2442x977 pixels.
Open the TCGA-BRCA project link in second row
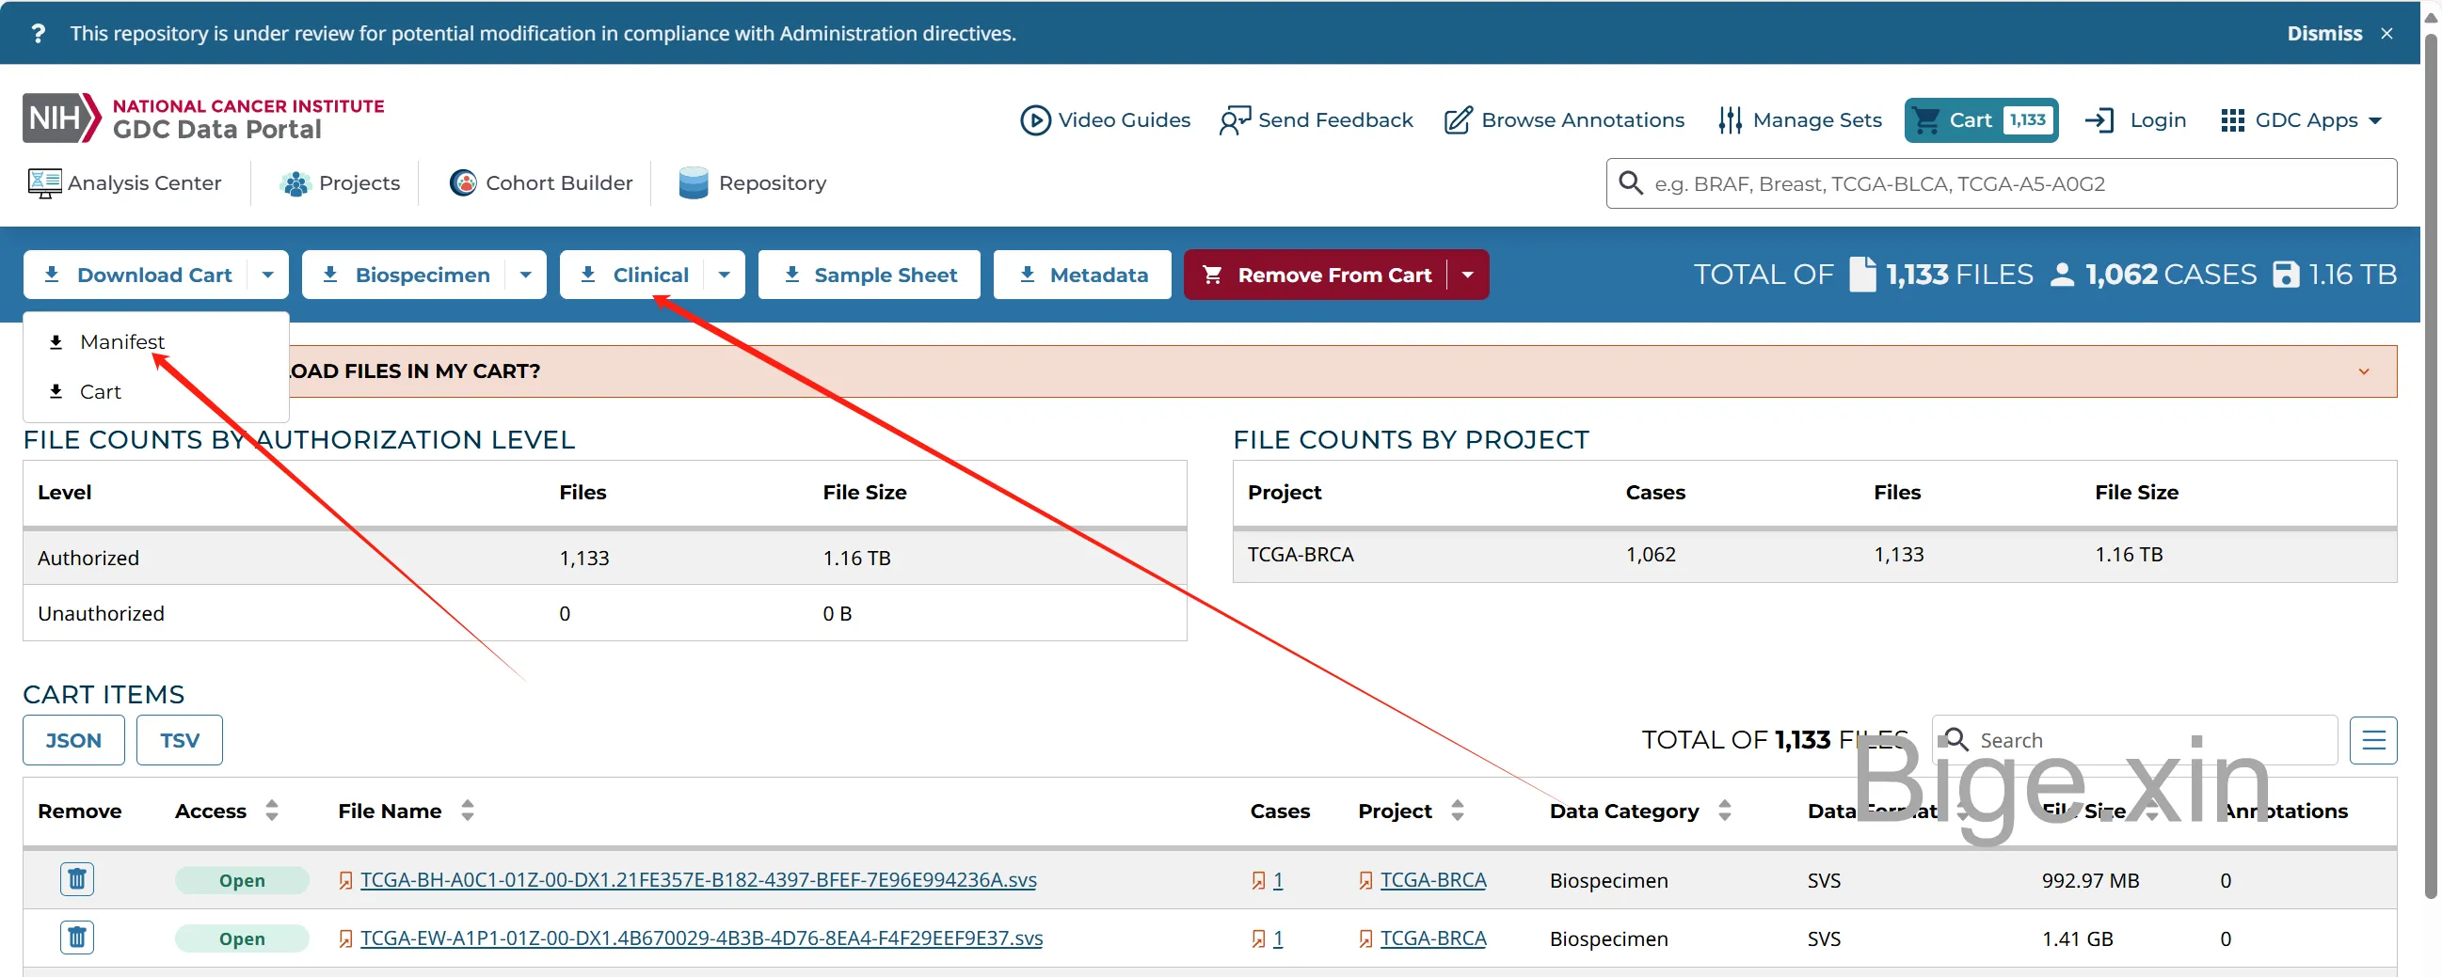click(1432, 938)
